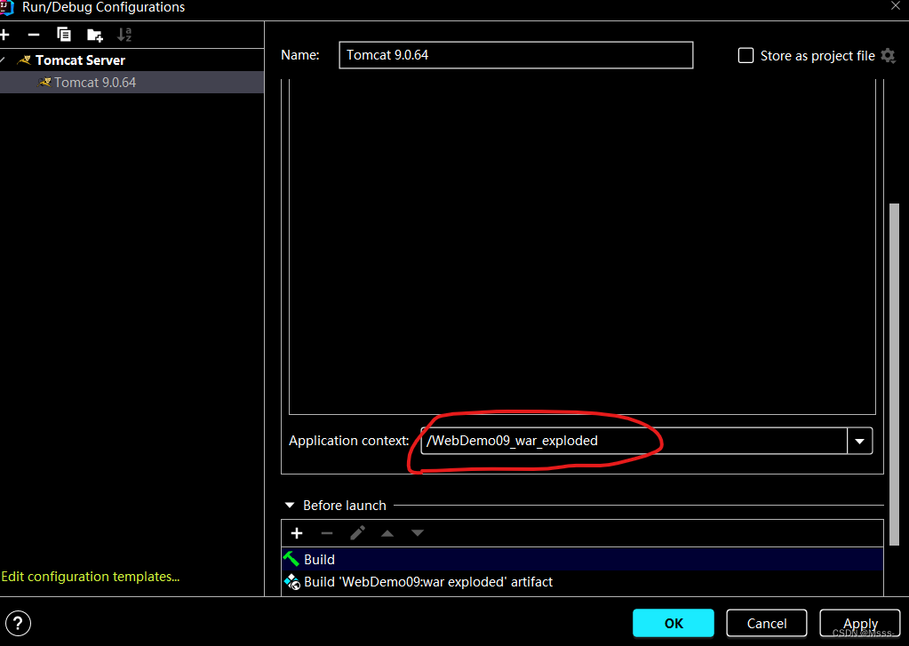Create a new configuration folder
This screenshot has width=909, height=646.
[x=94, y=36]
